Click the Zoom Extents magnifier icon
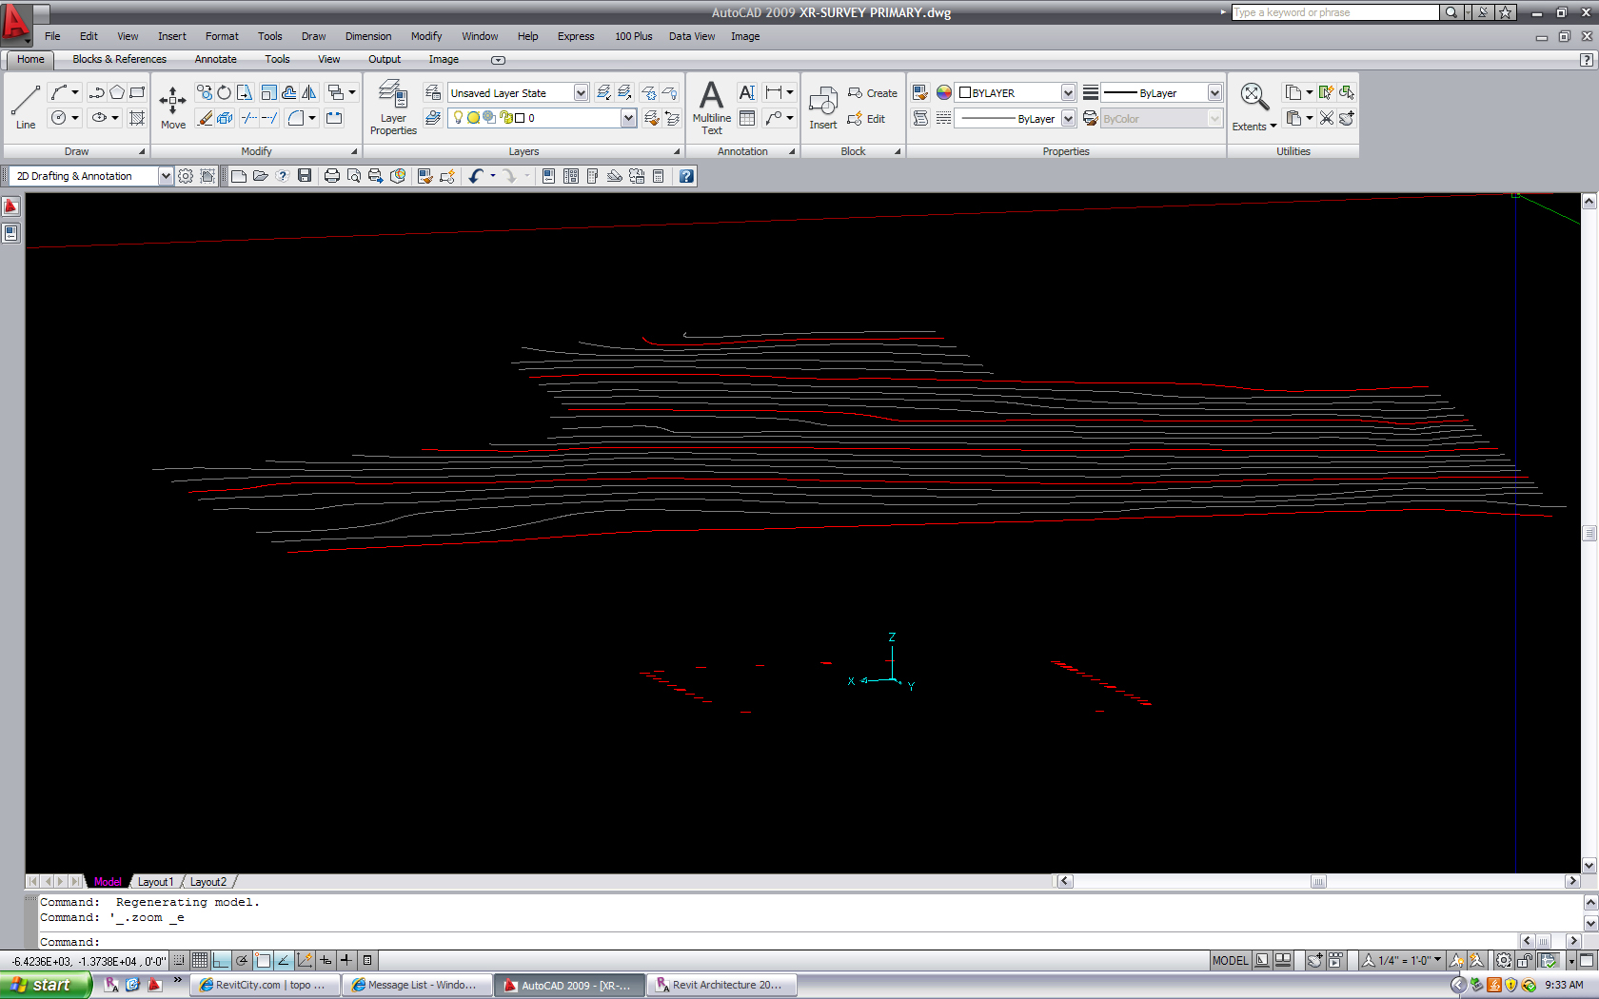The image size is (1599, 999). [1254, 96]
